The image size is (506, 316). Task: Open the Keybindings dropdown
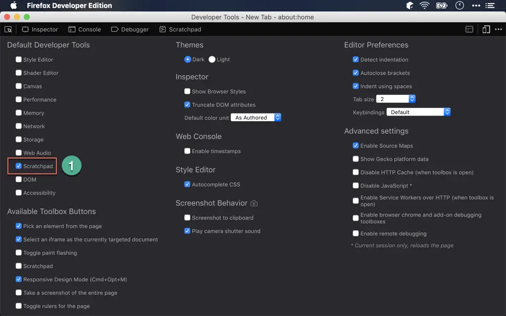point(419,112)
